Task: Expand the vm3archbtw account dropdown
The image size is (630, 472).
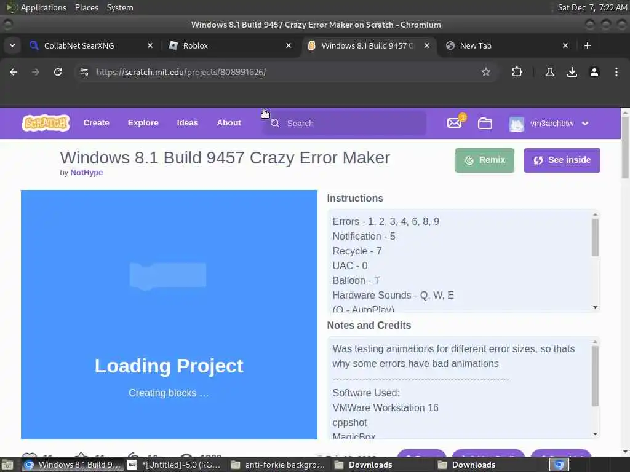Action: pos(586,123)
